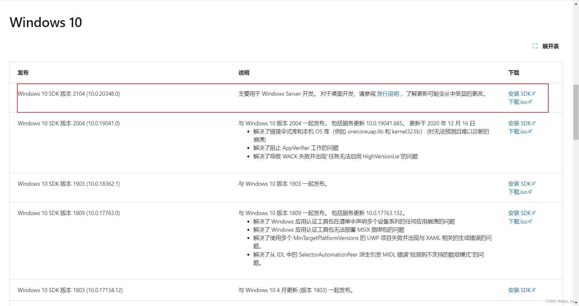Click the page vertical scrollbar thumb
Image resolution: width=579 pixels, height=306 pixels.
pyautogui.click(x=576, y=112)
